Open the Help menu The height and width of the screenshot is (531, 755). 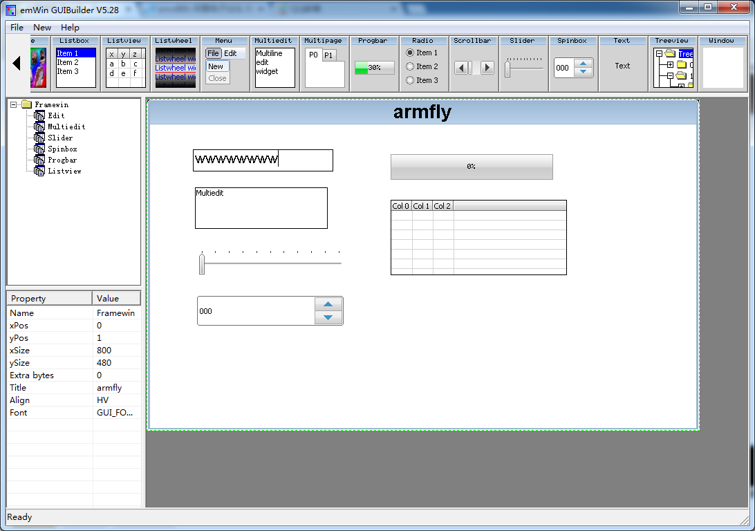pyautogui.click(x=70, y=28)
